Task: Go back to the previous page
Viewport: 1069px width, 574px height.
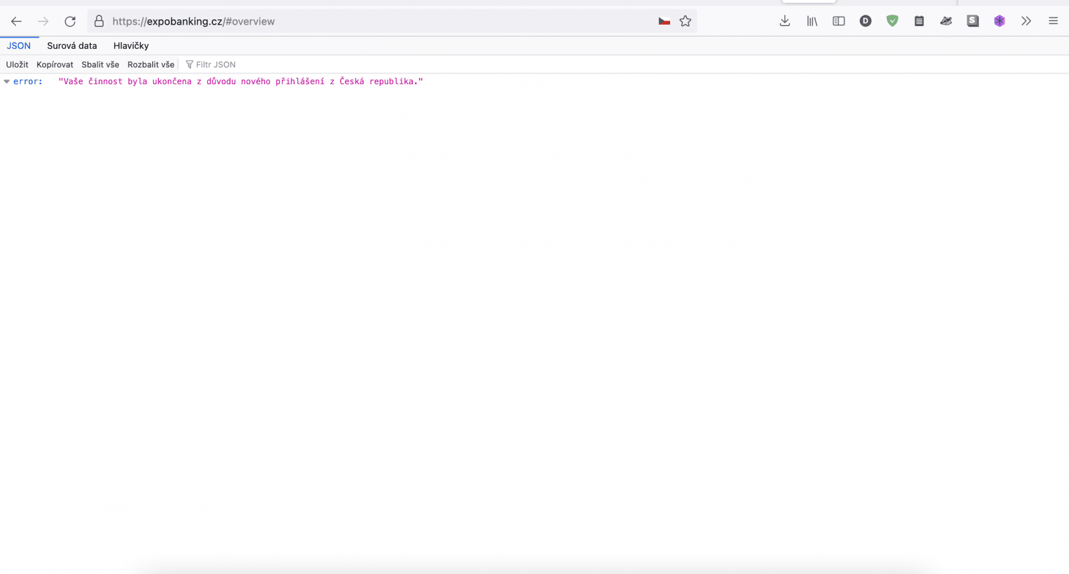Action: [x=17, y=21]
